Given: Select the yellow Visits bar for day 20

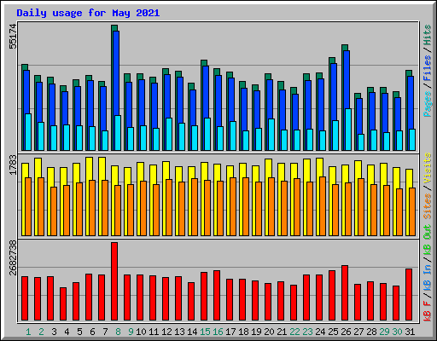Looking at the screenshot, I should (268, 168).
